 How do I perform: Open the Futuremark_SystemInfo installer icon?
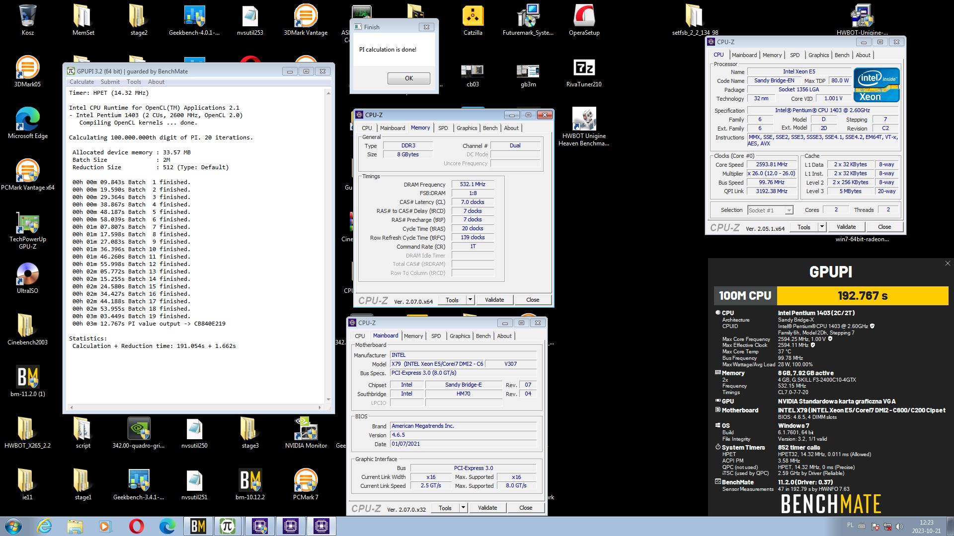click(528, 20)
